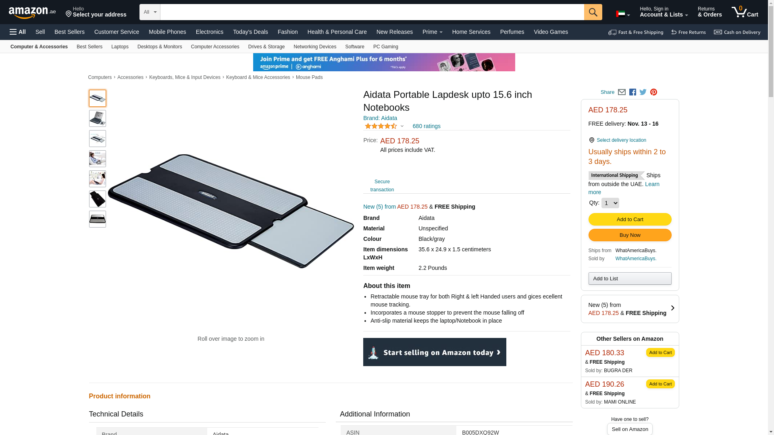The width and height of the screenshot is (774, 435).
Task: Select the Laptops category tab
Action: [x=120, y=47]
